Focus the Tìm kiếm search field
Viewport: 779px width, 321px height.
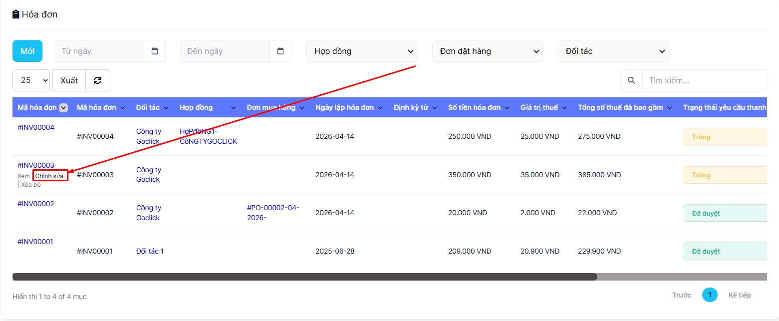[704, 80]
